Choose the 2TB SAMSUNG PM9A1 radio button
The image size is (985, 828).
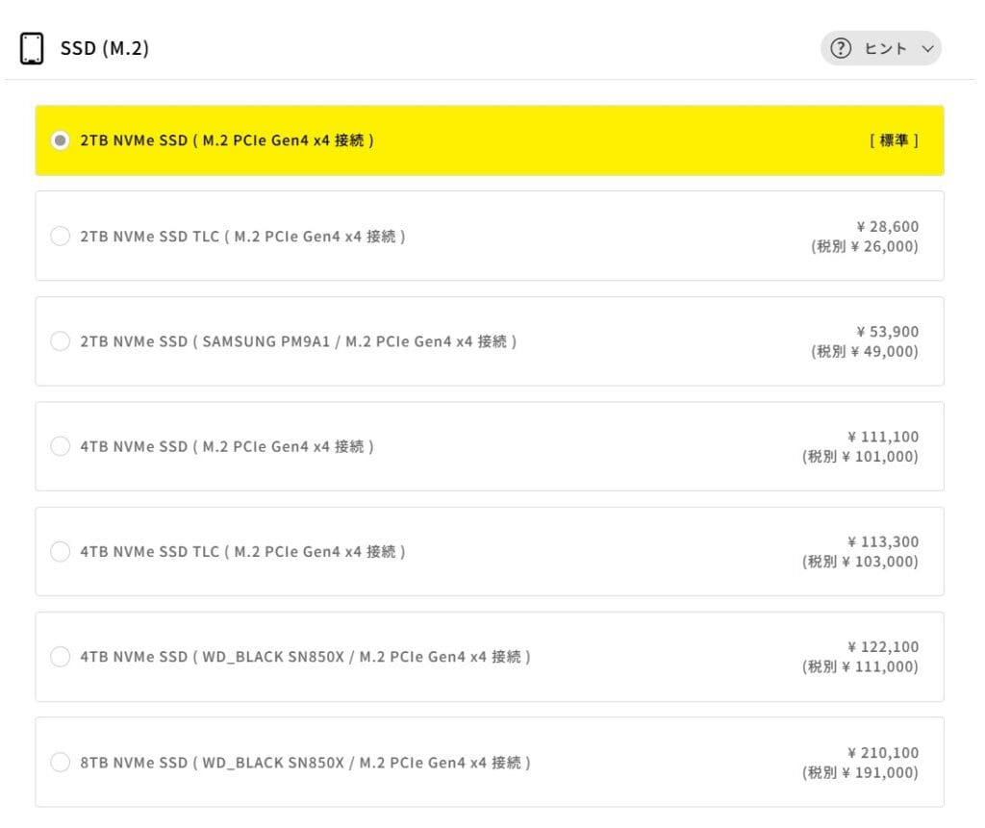pyautogui.click(x=60, y=341)
